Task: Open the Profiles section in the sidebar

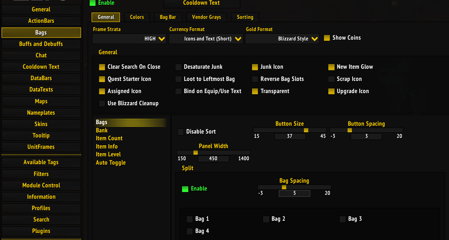Action: 41,208
